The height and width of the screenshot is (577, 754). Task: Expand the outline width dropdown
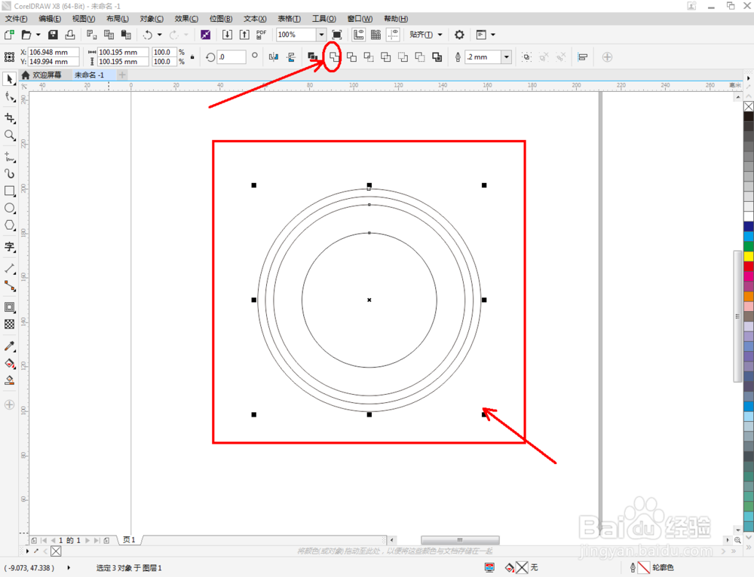click(x=507, y=57)
